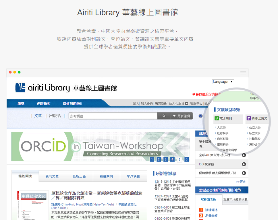Click the 購買點數 link

[x=161, y=104]
